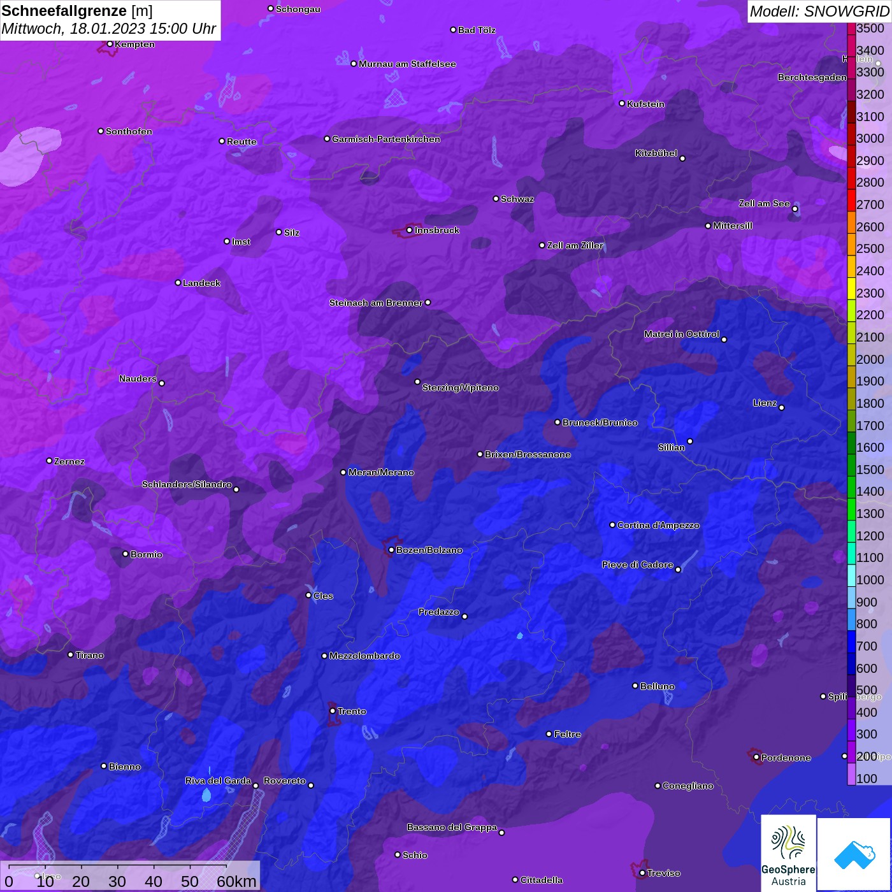Click the Lienz city marker dot
Viewport: 892px width, 892px height.
pos(781,408)
